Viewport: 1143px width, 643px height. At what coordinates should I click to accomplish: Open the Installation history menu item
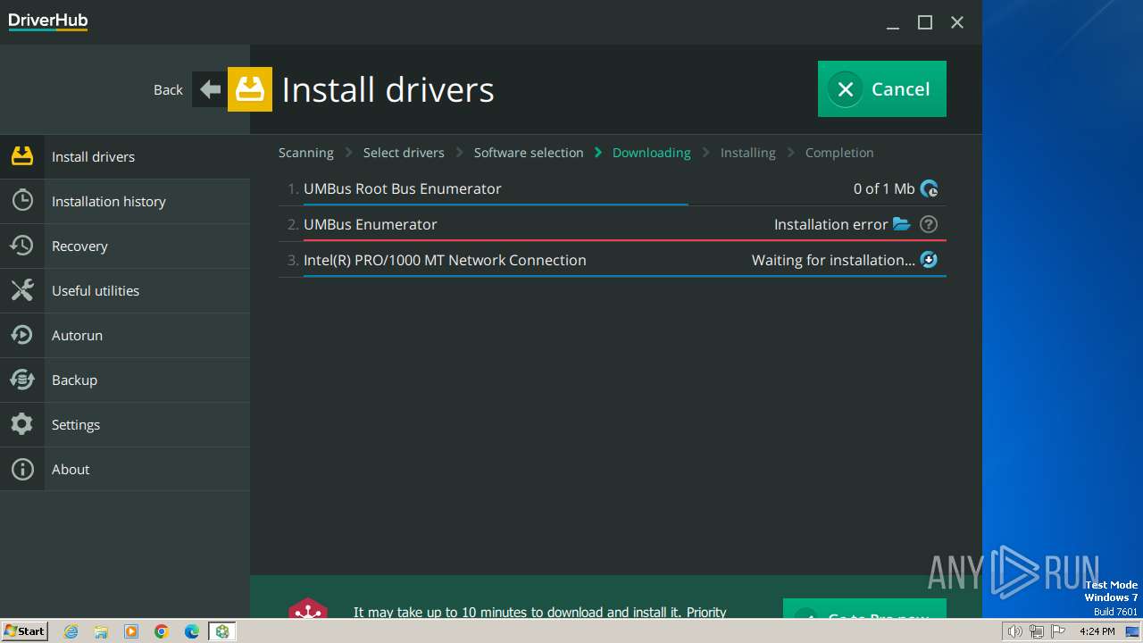point(125,201)
